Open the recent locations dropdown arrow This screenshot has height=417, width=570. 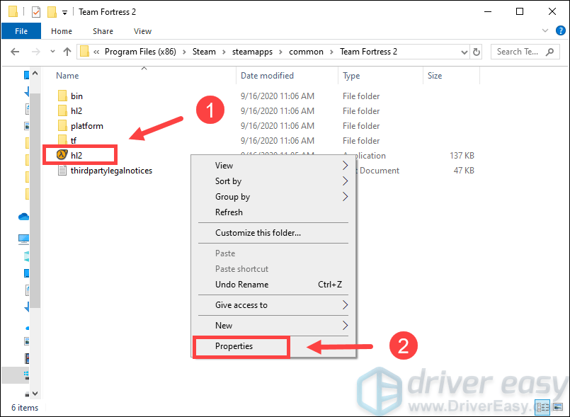click(52, 52)
